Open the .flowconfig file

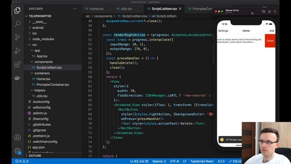40,119
